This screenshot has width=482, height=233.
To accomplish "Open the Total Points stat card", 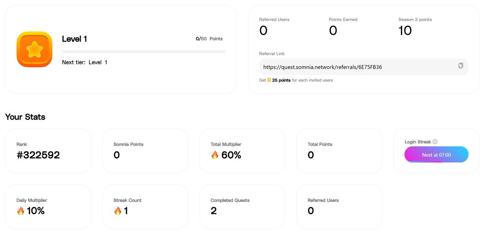I will [x=339, y=151].
